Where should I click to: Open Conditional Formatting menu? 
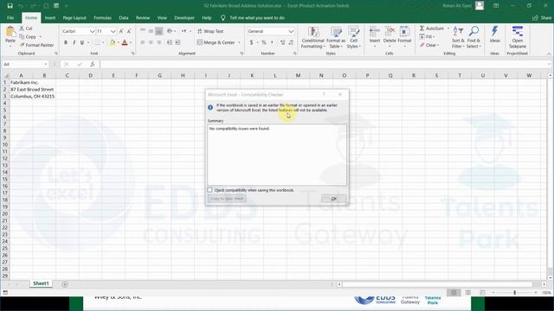click(312, 37)
